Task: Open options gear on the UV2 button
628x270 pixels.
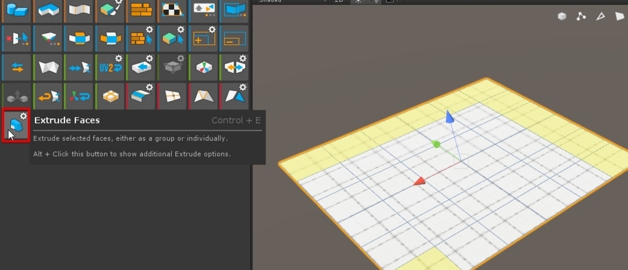Action: point(118,58)
